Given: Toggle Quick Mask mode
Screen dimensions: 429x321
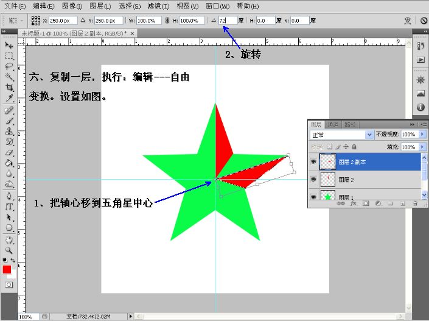Looking at the screenshot, I should point(9,285).
